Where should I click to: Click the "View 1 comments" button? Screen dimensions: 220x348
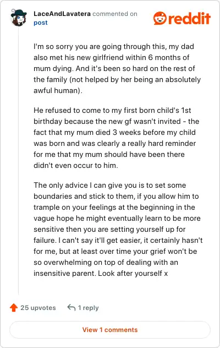point(110,330)
